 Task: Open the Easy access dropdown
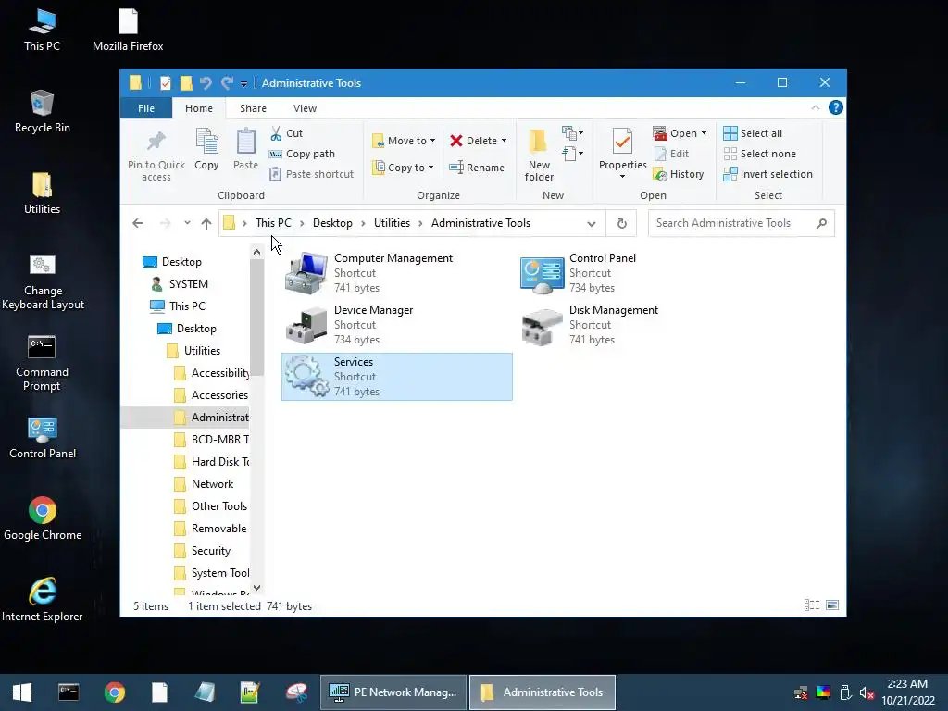pyautogui.click(x=572, y=153)
